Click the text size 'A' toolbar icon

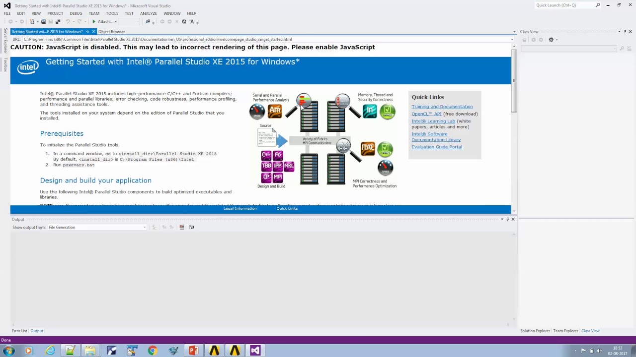click(192, 21)
